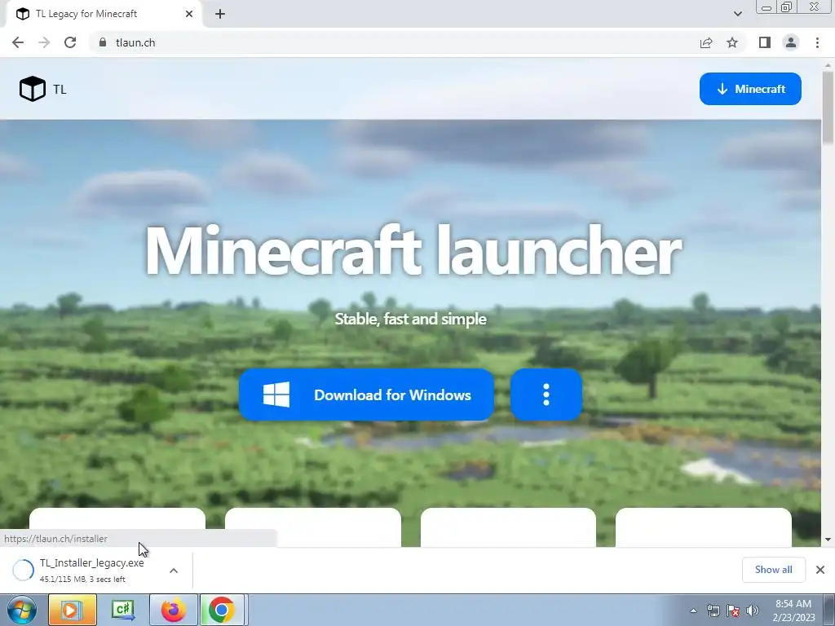Click the blue Minecraft download button

pyautogui.click(x=750, y=89)
